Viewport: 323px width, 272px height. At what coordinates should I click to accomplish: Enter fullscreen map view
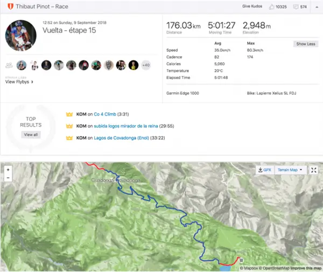(313, 170)
